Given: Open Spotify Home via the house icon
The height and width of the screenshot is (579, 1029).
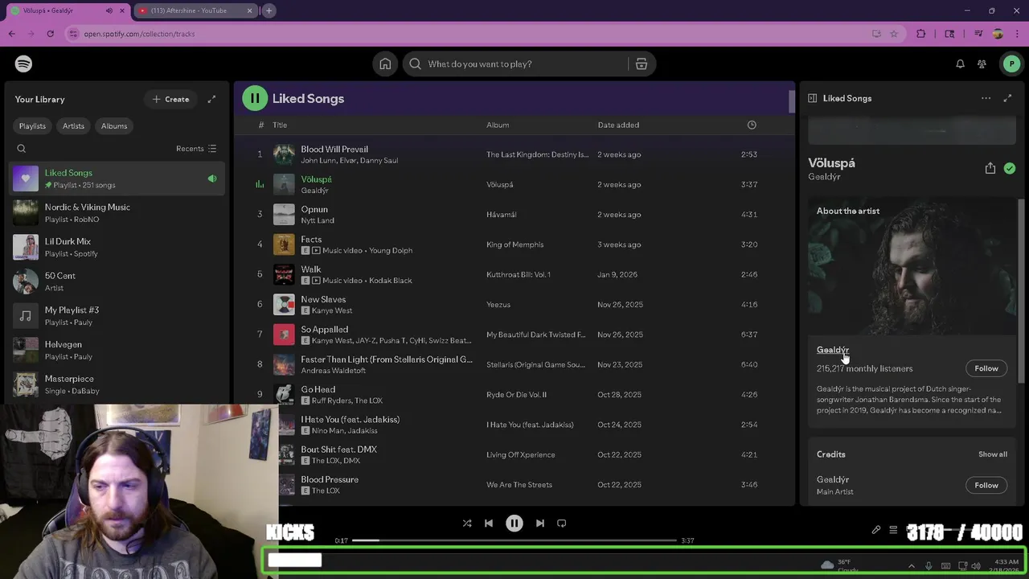Looking at the screenshot, I should [x=385, y=64].
